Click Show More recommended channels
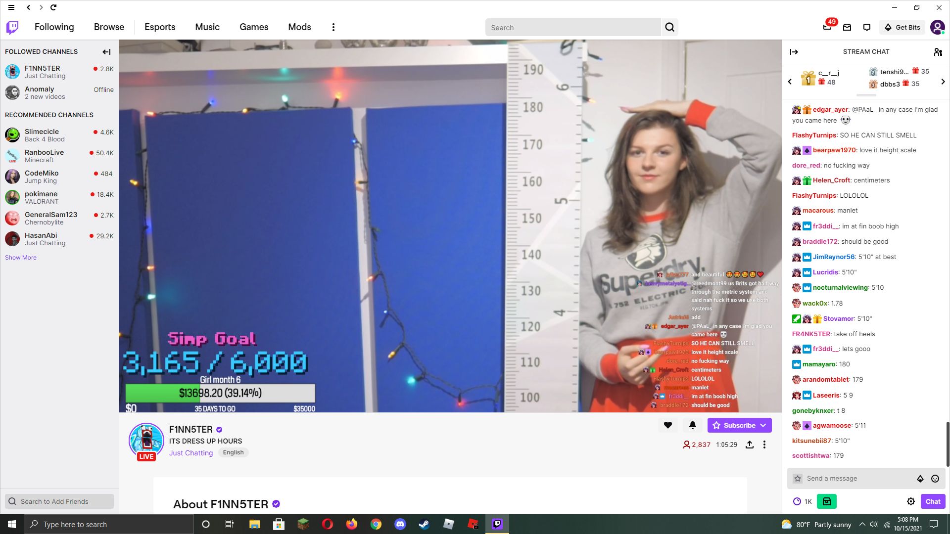 tap(21, 258)
